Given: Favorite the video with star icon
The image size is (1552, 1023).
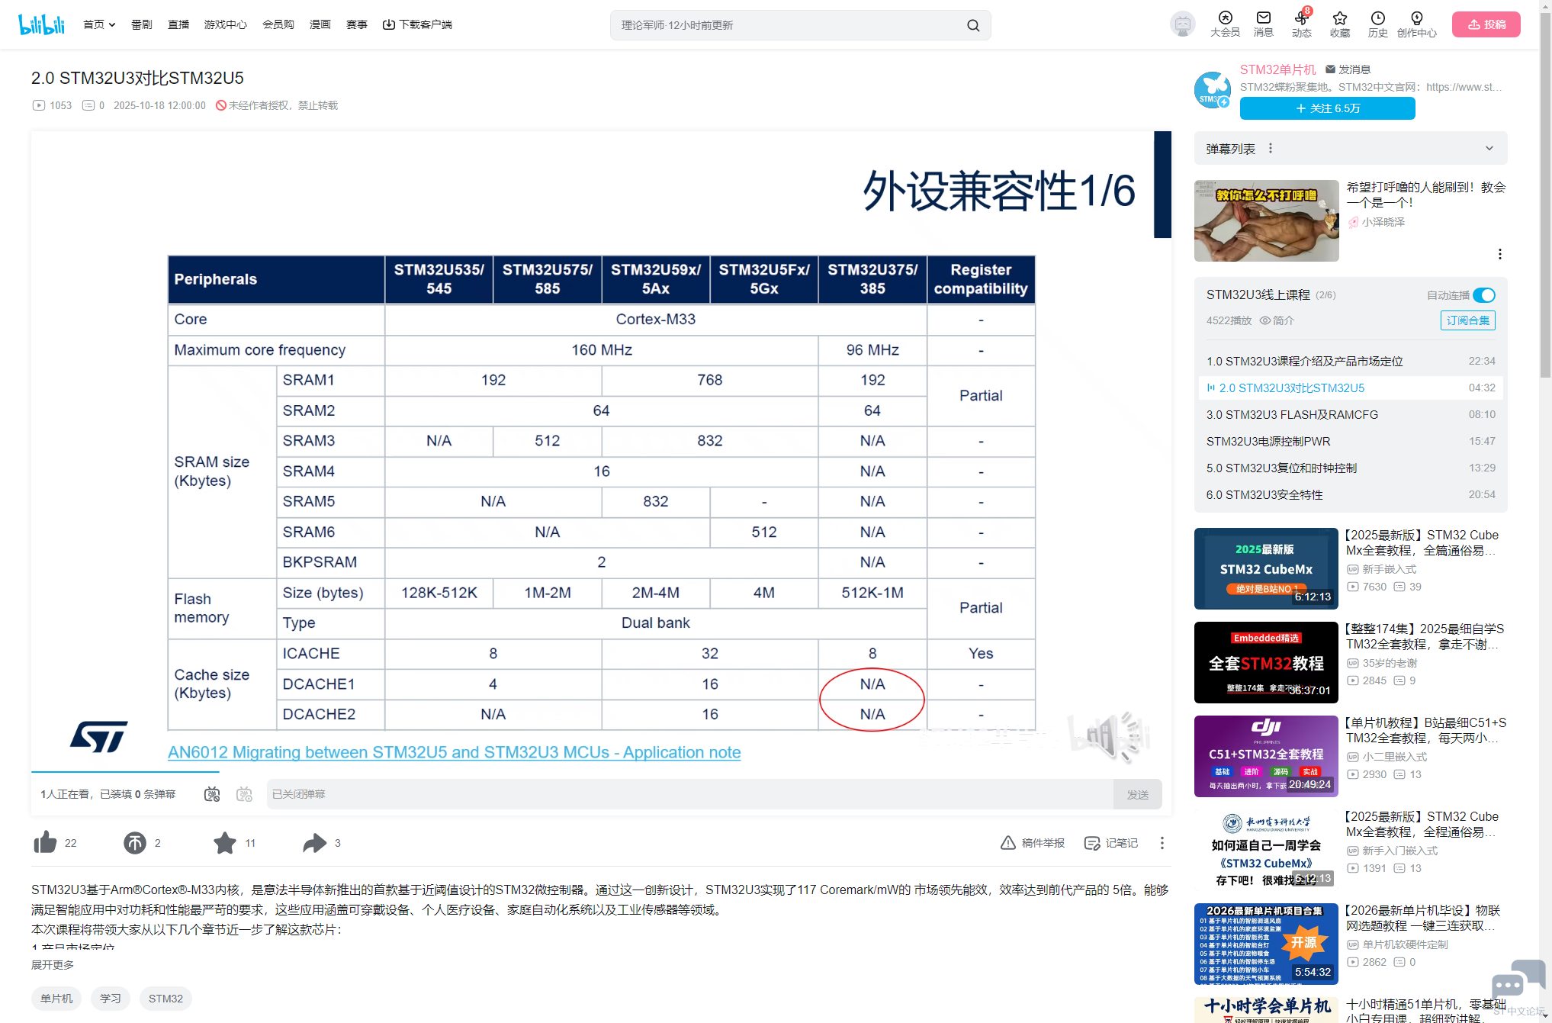Looking at the screenshot, I should point(225,842).
